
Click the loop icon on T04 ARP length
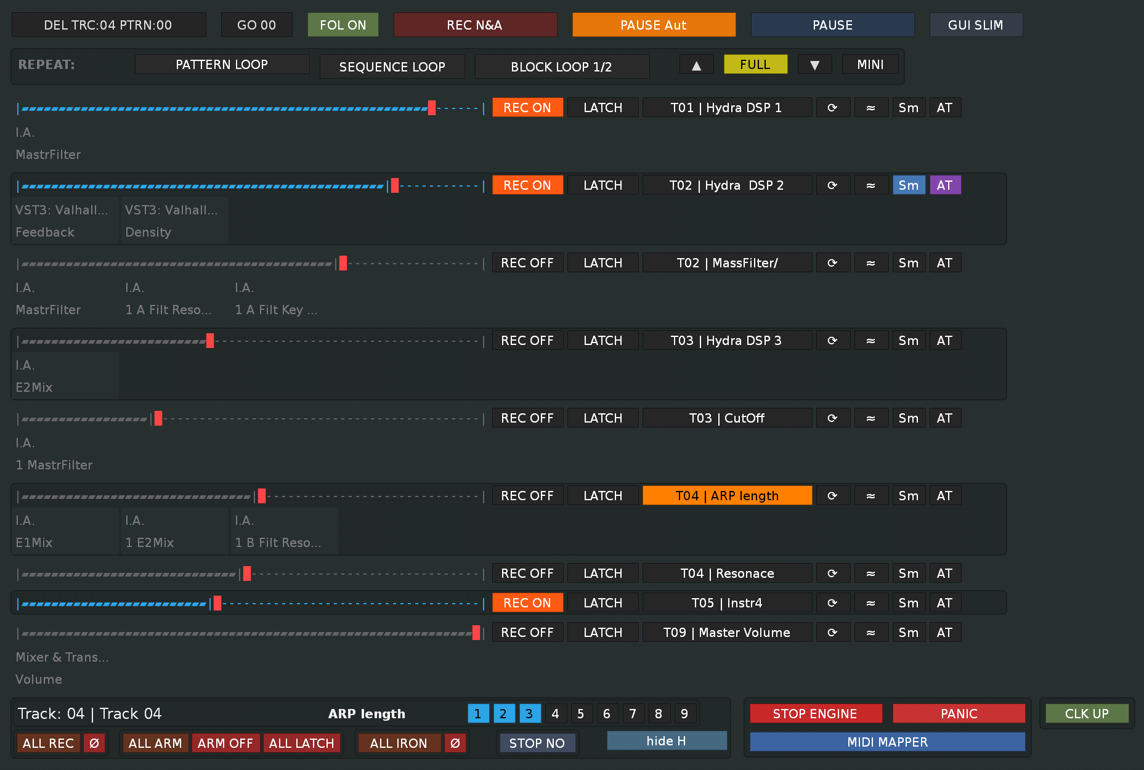point(832,496)
